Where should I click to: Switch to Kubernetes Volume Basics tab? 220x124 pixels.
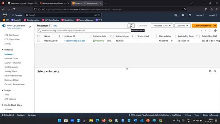[x=54, y=3]
